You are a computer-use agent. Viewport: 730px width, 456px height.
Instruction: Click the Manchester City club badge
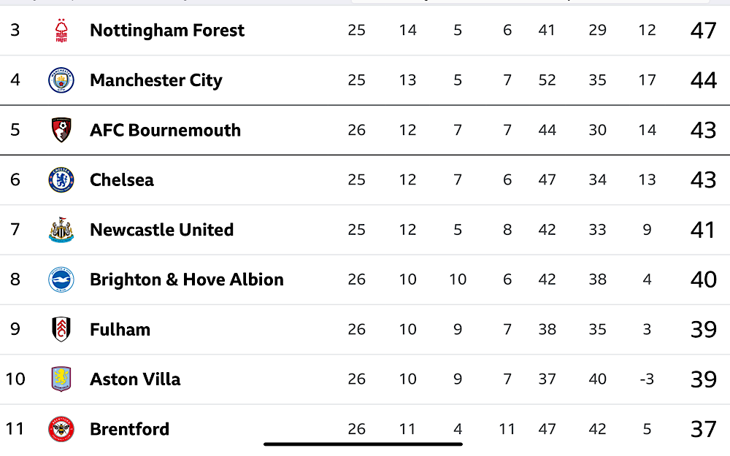(x=61, y=80)
